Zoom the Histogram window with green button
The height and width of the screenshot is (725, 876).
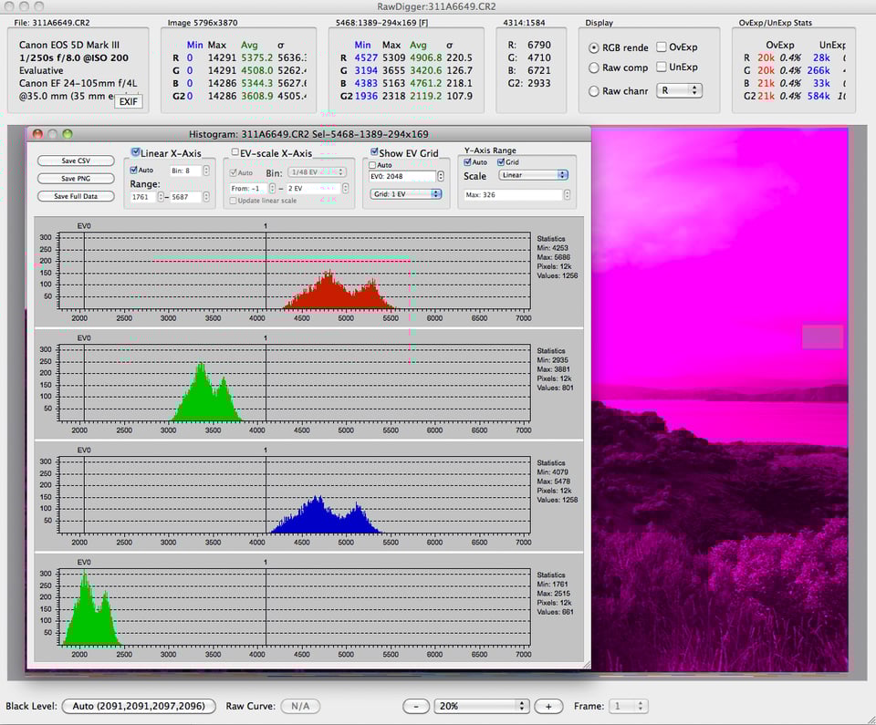point(68,134)
